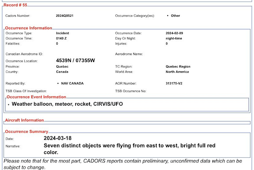Click the Occurrence Event Information heading
Screen dimensions: 254x170
36,97
